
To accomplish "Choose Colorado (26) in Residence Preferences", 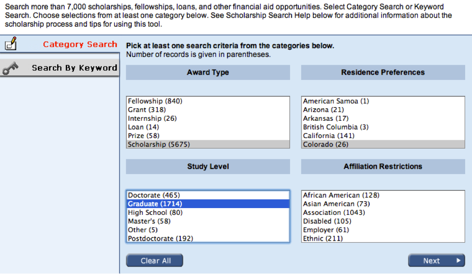I will 326,144.
